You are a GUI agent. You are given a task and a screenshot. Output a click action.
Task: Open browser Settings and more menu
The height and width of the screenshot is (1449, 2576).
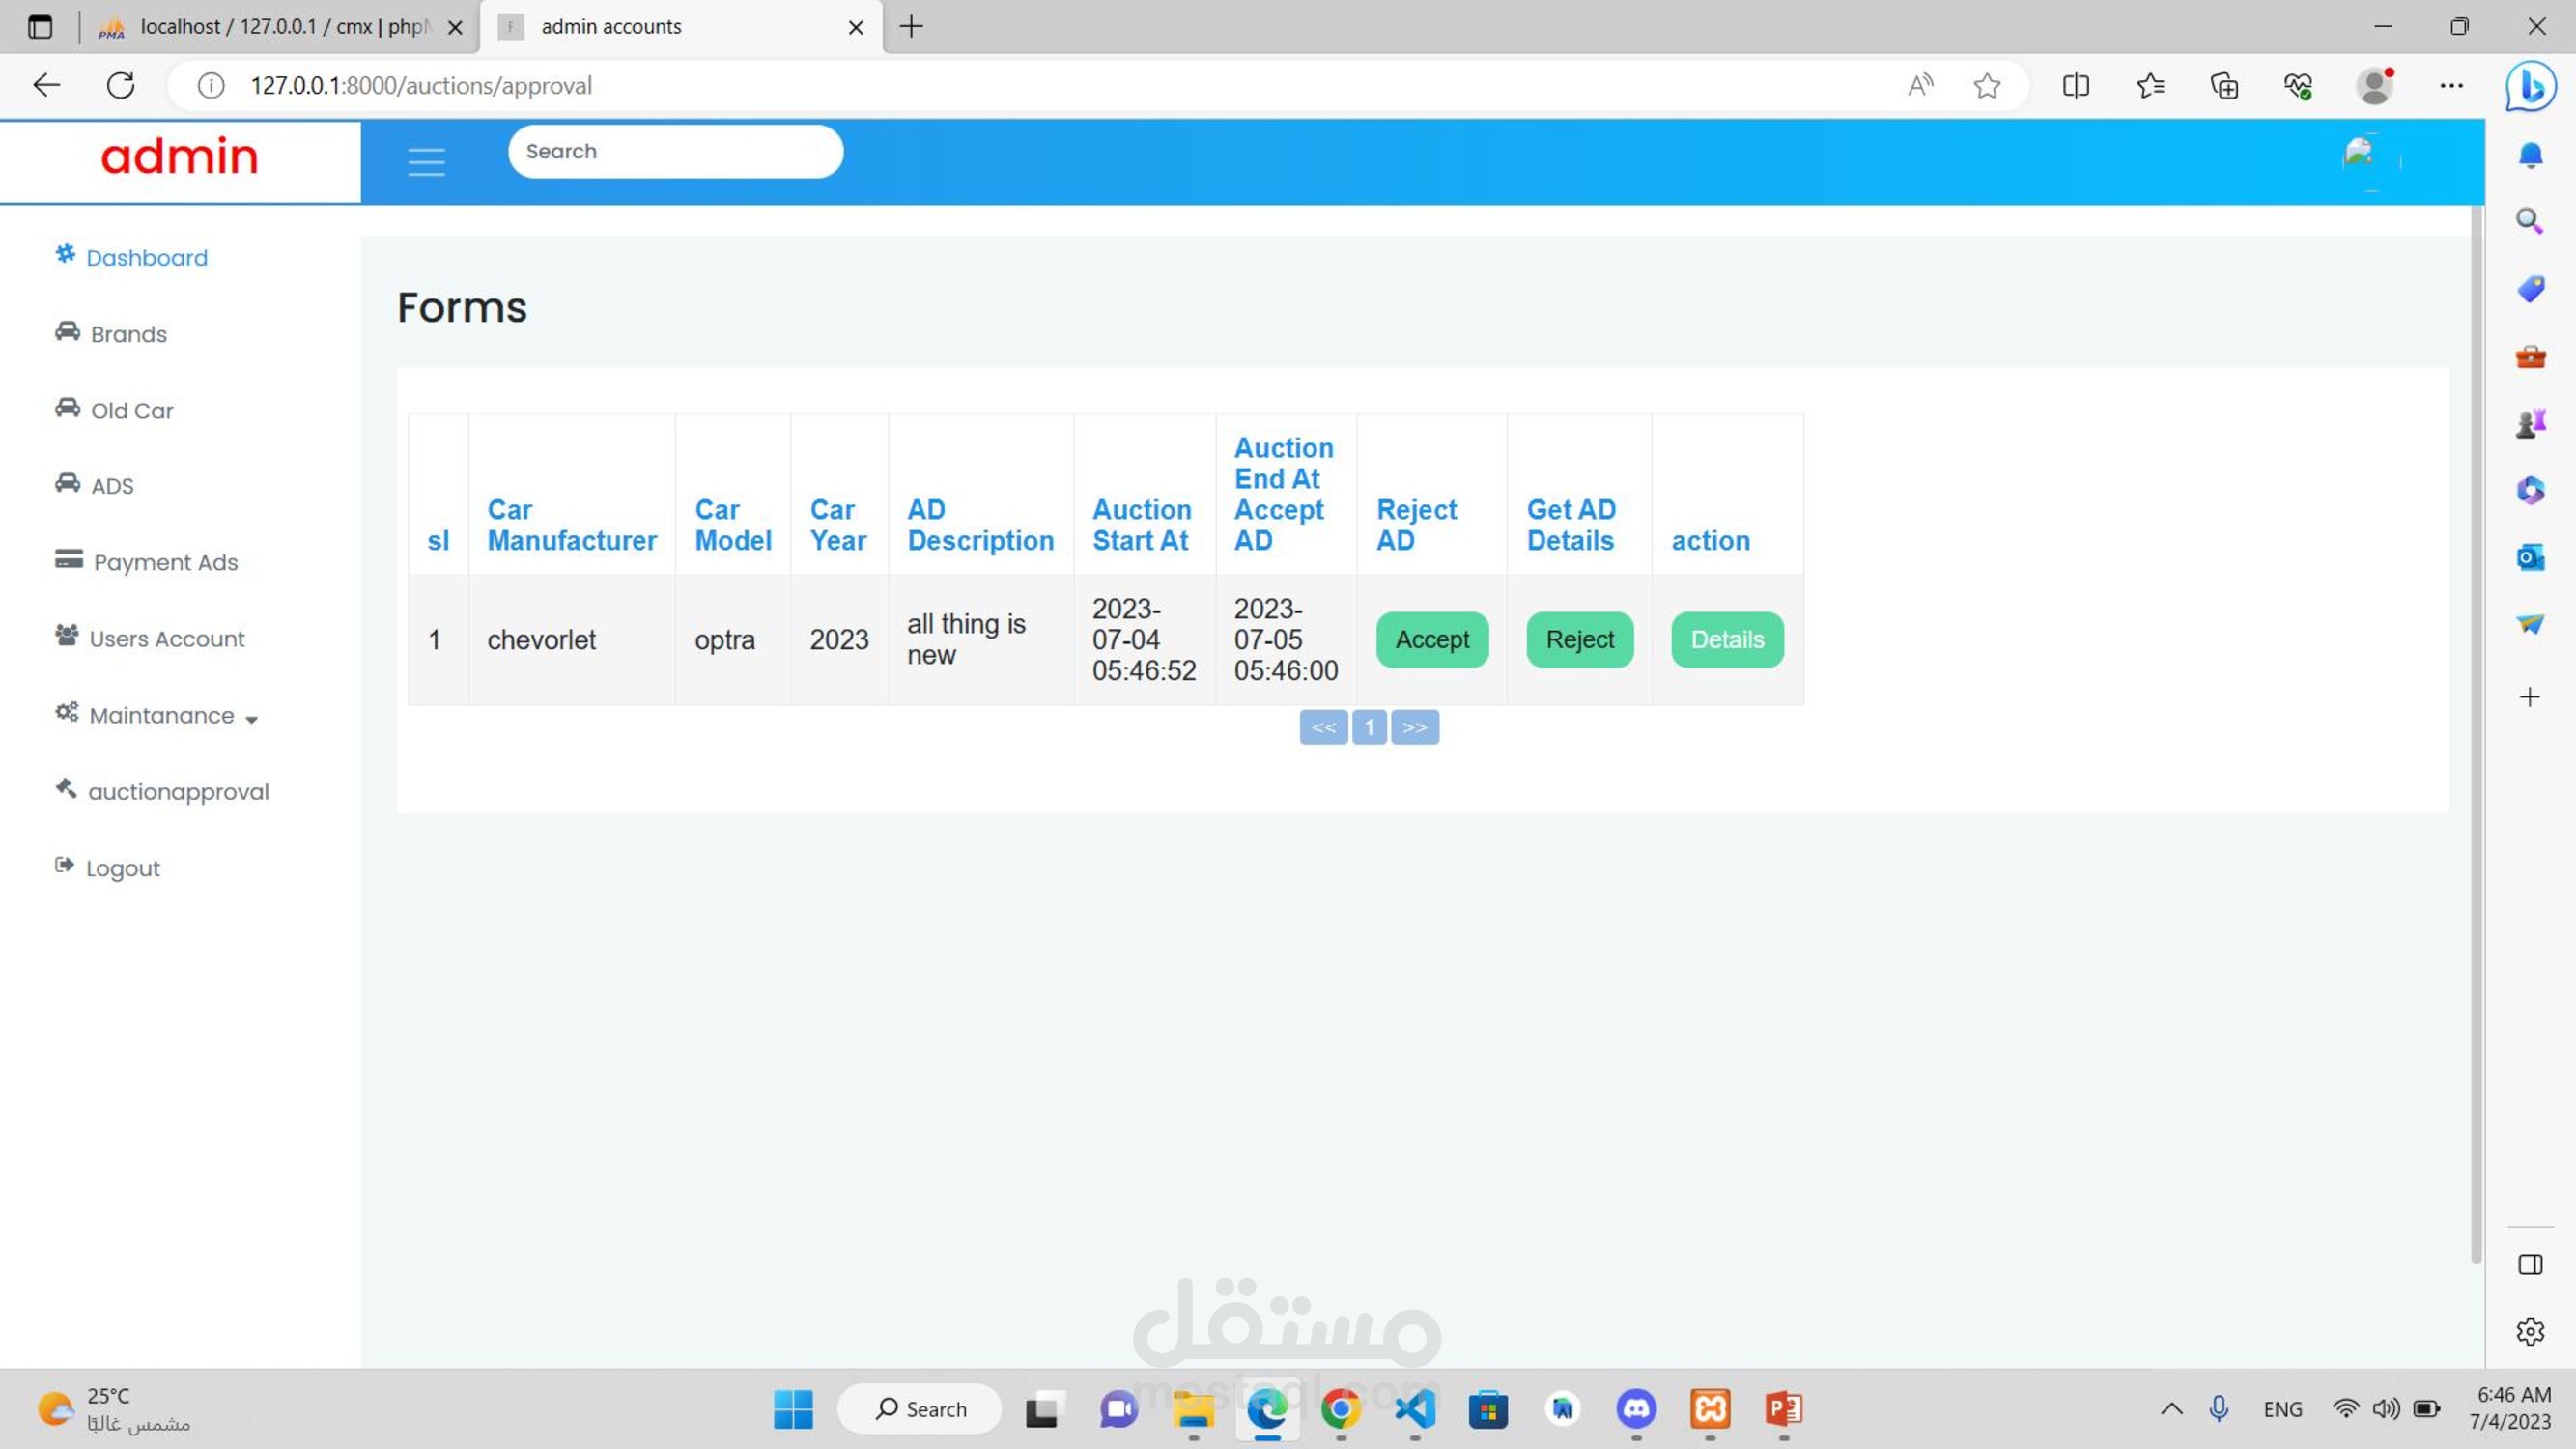click(x=2451, y=86)
